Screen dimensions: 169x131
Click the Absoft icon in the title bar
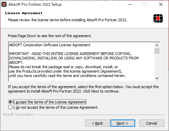(x=4, y=4)
